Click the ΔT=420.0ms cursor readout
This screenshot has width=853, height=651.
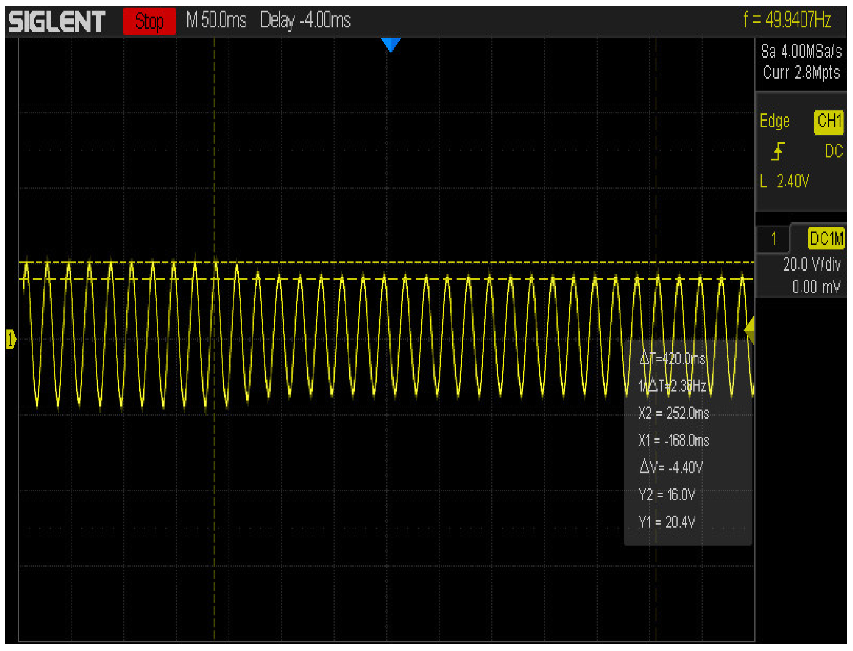click(672, 359)
